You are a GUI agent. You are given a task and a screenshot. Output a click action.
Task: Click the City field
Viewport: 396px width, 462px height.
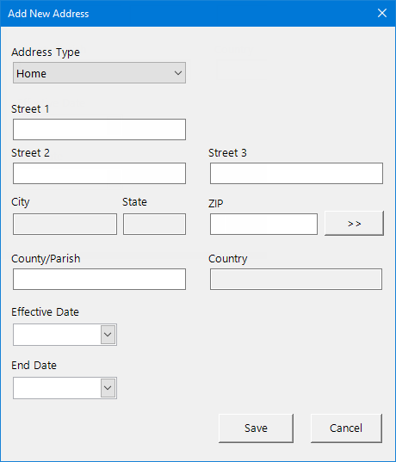(65, 225)
